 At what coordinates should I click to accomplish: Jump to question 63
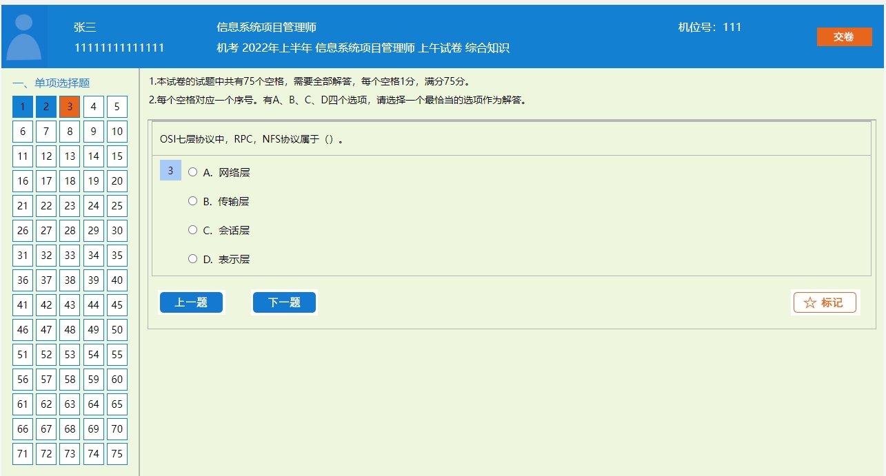click(x=70, y=404)
